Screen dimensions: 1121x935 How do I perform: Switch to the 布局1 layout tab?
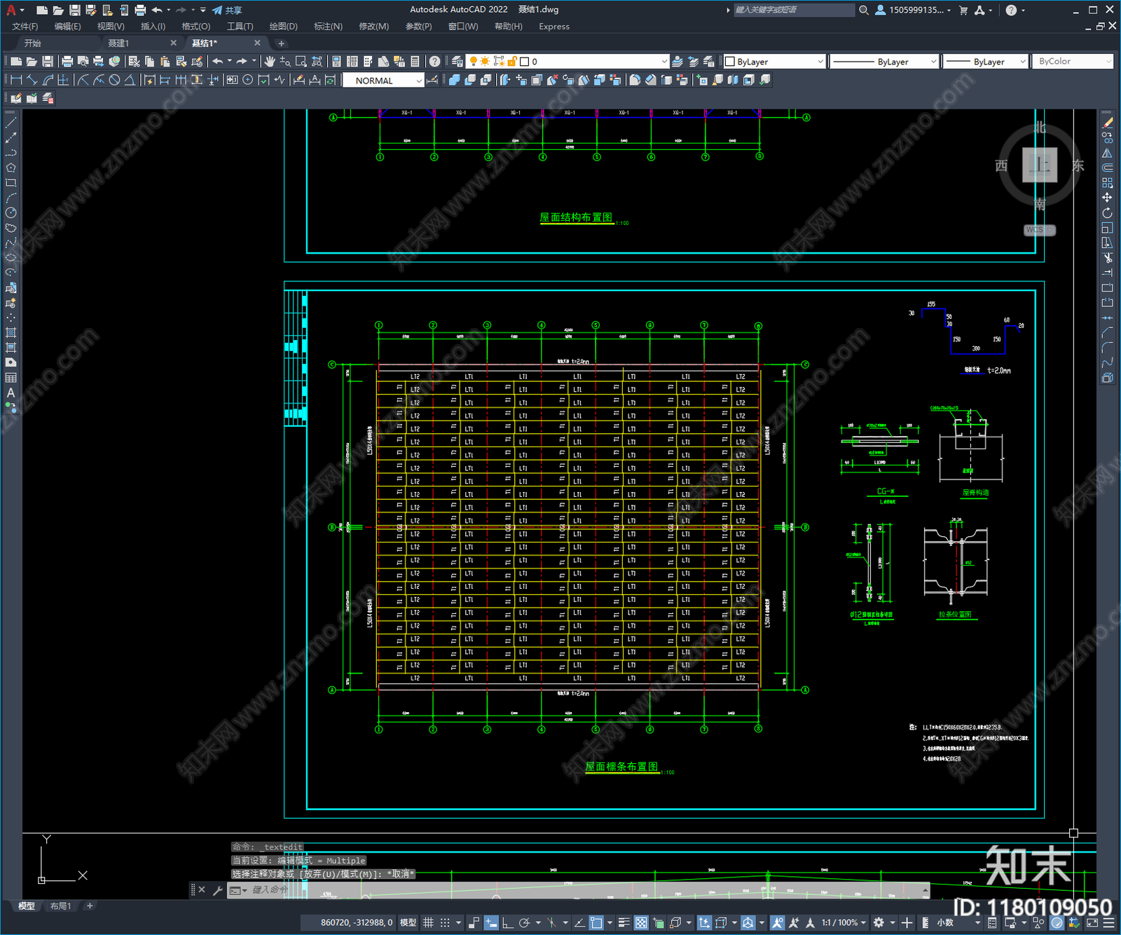[60, 906]
